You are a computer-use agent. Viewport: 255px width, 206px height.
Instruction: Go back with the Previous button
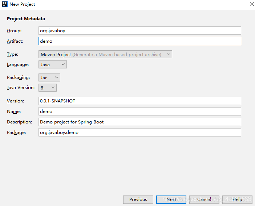click(x=138, y=199)
